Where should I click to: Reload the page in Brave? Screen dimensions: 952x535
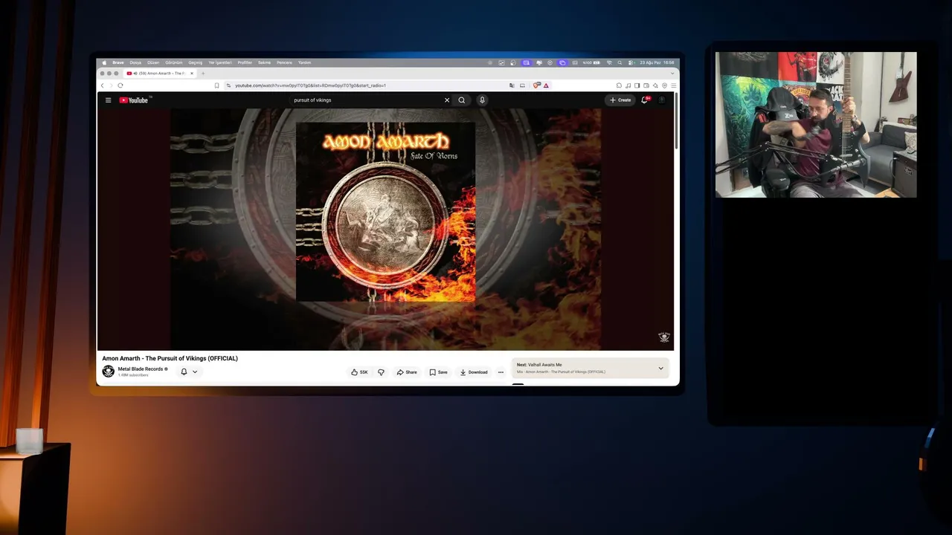[x=120, y=85]
